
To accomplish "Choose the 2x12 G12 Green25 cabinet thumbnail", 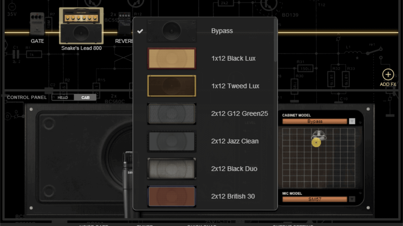I will point(172,113).
